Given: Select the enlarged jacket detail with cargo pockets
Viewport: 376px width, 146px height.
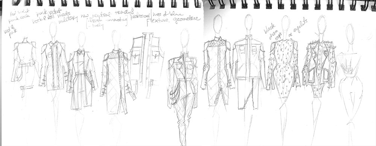Looking at the screenshot, I should point(147,65).
